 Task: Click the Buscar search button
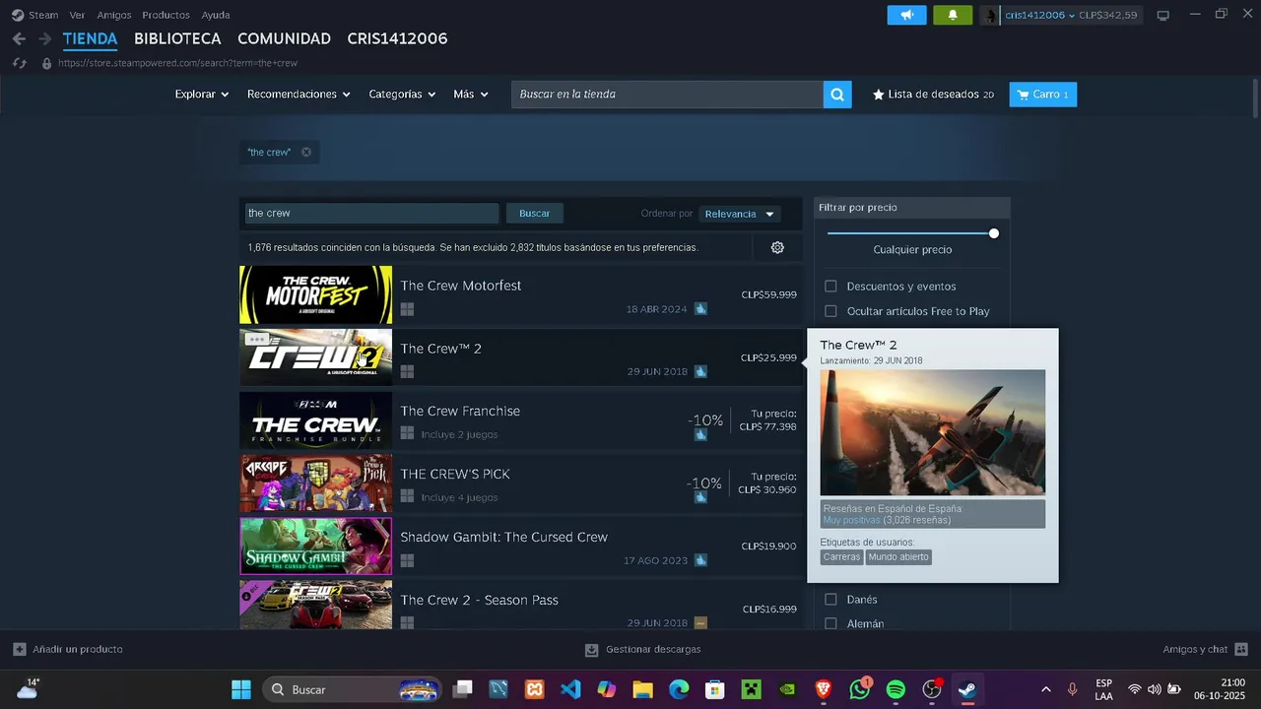[535, 213]
